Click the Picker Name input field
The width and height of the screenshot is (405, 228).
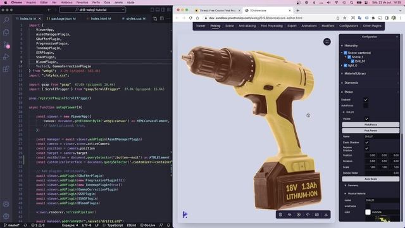coord(382,137)
